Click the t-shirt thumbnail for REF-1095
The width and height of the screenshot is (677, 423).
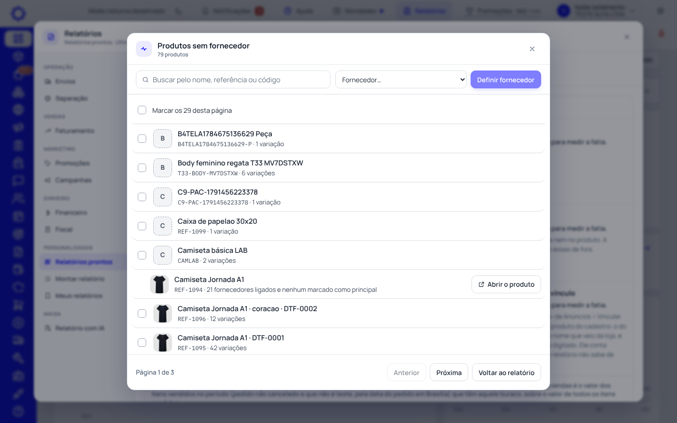click(163, 343)
